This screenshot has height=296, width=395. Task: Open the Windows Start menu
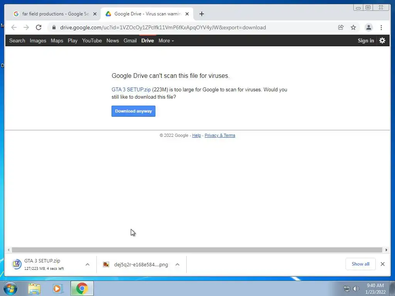point(10,288)
